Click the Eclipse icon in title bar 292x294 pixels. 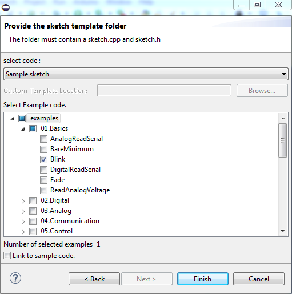tap(6, 7)
